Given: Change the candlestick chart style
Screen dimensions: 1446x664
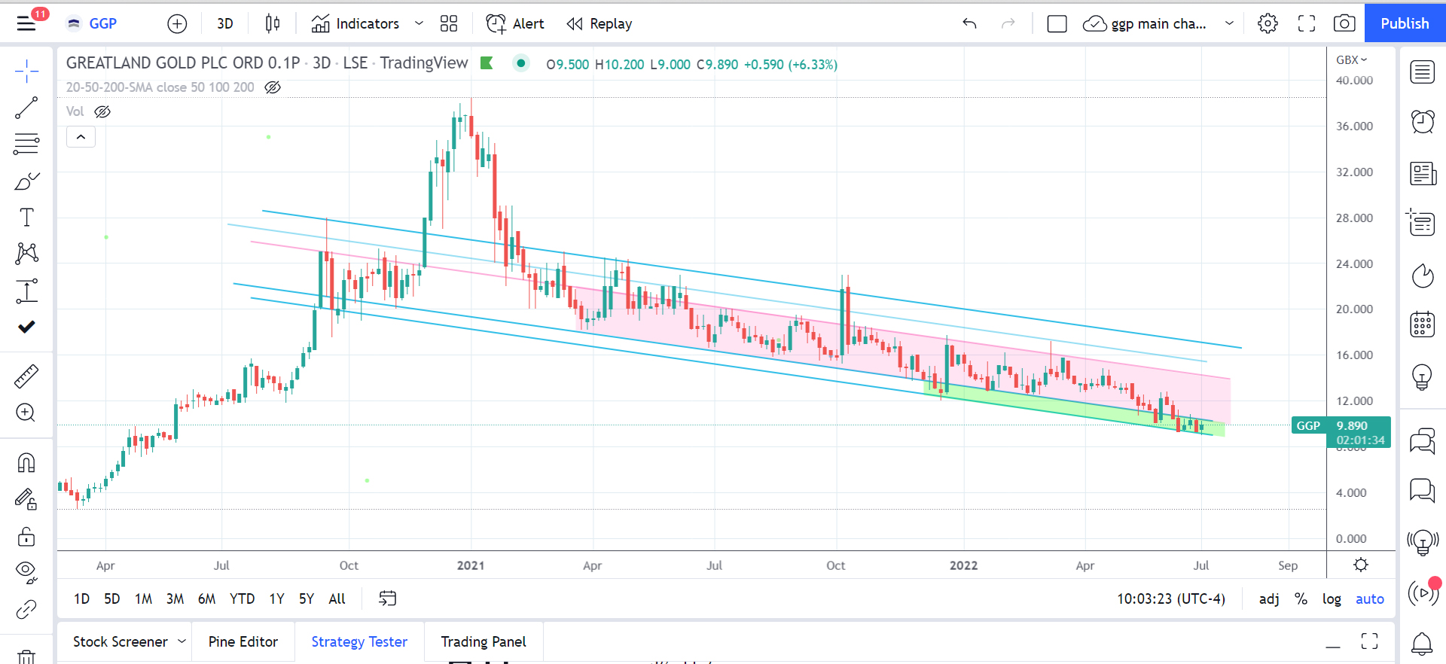Looking at the screenshot, I should point(273,23).
